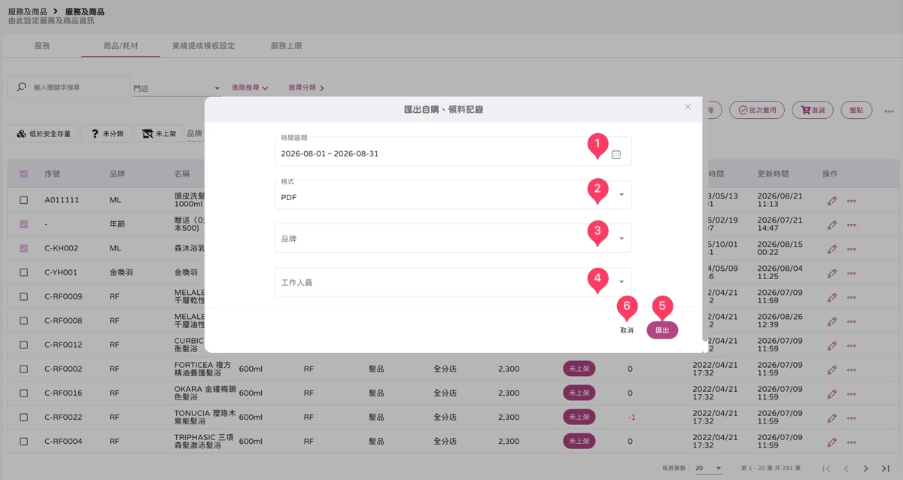Click the 進貨 purchase button

813,110
